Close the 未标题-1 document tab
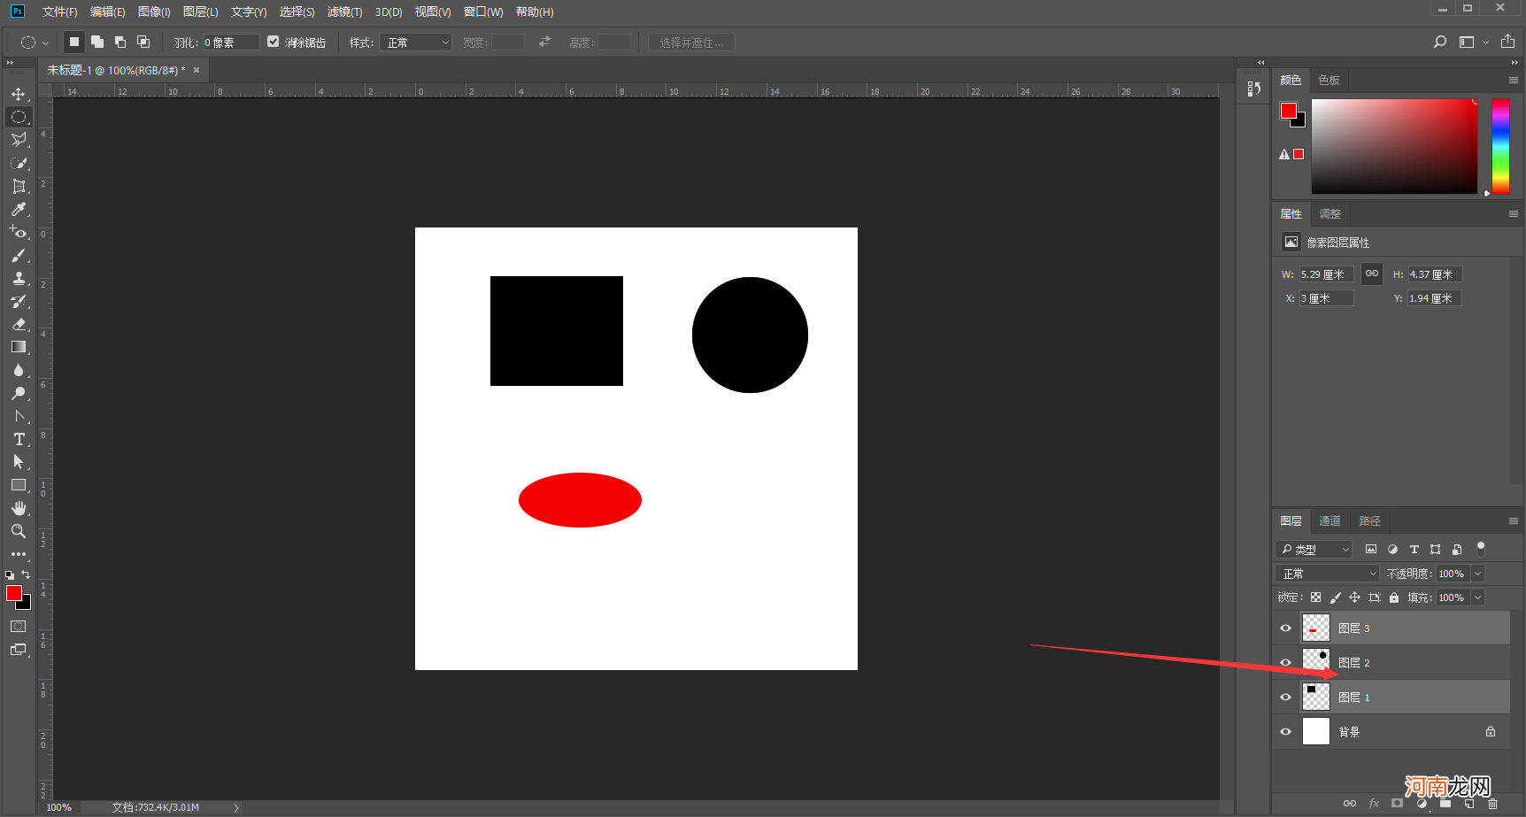Image resolution: width=1526 pixels, height=817 pixels. (x=197, y=70)
